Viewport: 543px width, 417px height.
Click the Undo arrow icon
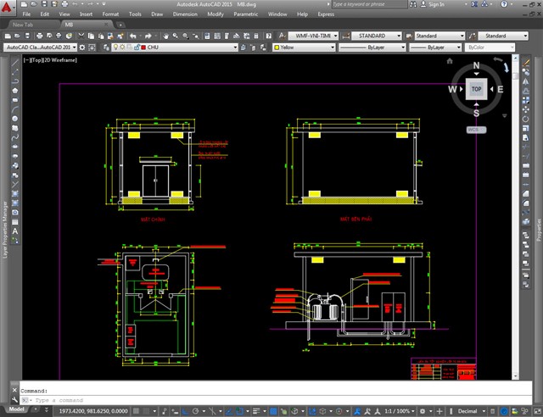click(132, 36)
